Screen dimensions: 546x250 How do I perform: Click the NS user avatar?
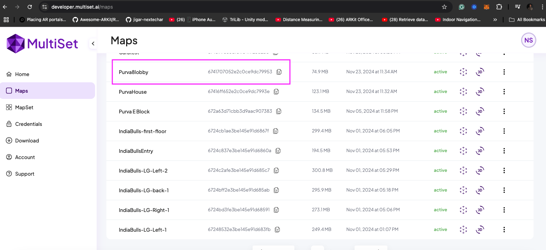[x=528, y=40]
